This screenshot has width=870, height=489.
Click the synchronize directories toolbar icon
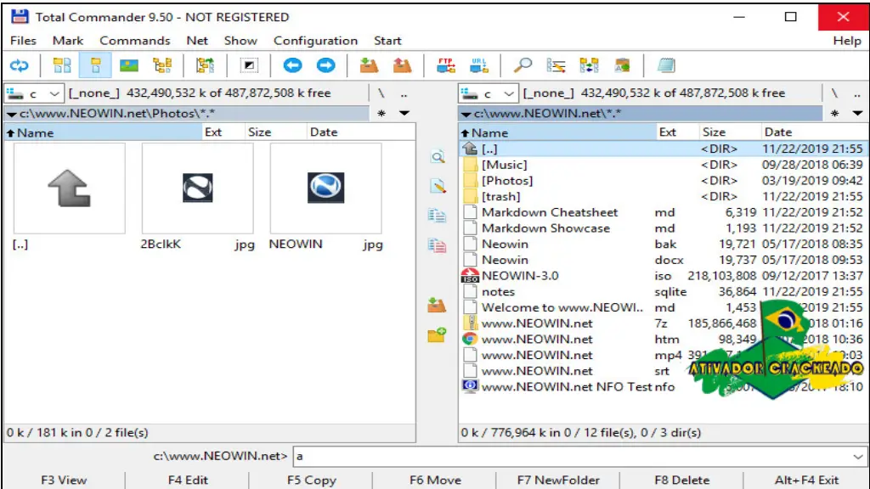[589, 65]
